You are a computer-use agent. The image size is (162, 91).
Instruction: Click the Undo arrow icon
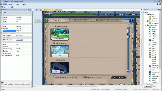5,7
